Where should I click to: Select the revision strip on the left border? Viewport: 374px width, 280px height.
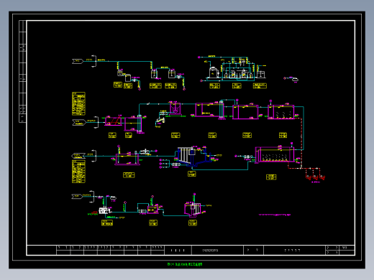22,72
